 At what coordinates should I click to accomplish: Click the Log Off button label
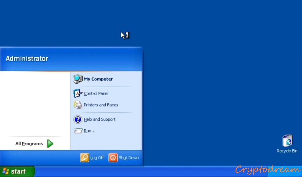[x=97, y=158]
